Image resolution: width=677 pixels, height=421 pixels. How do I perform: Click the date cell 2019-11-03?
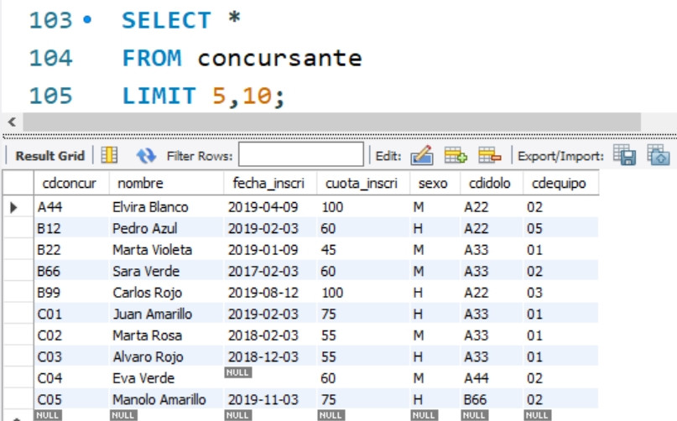click(270, 399)
